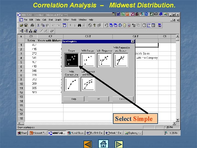
Task: Switch to Exploring taskbar button
Action: [x=133, y=133]
